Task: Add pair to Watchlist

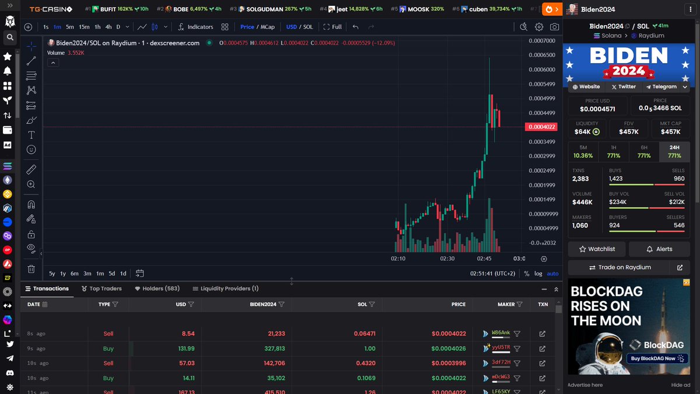Action: click(597, 249)
